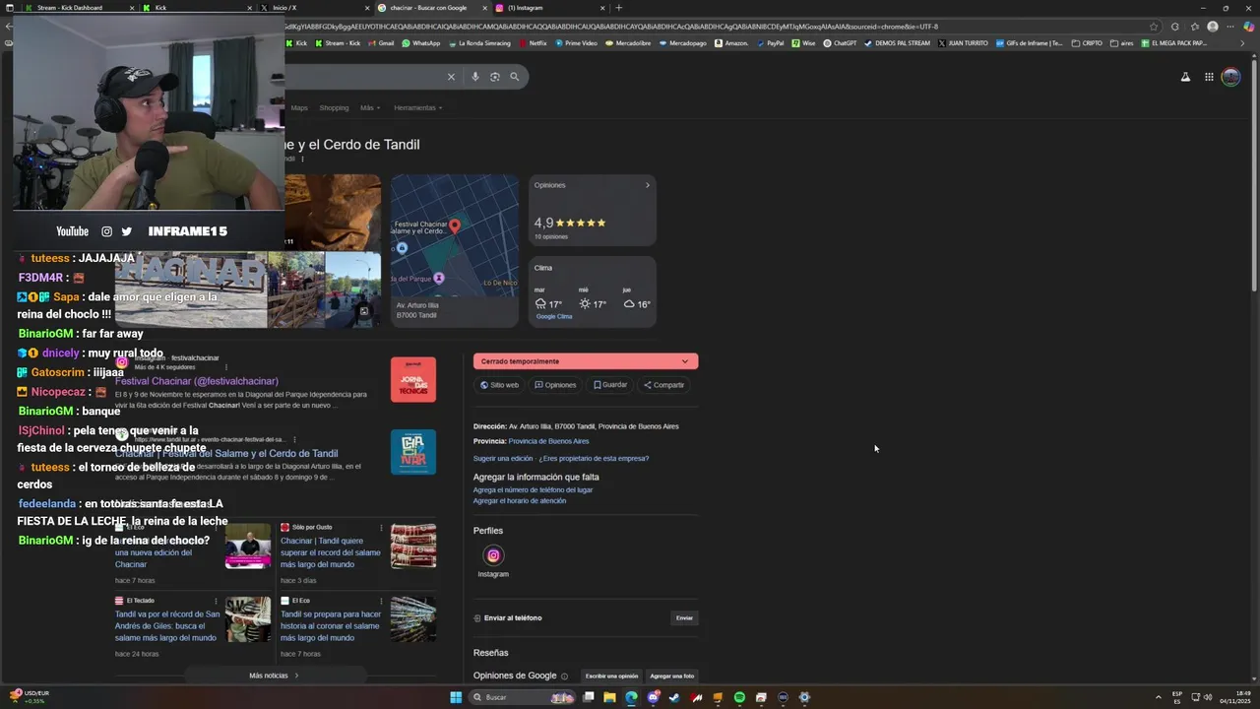Open the WhatsApp bookmark
Image resolution: width=1260 pixels, height=709 pixels.
click(x=420, y=43)
